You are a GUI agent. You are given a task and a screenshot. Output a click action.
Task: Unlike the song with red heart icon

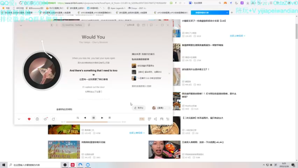(29, 119)
